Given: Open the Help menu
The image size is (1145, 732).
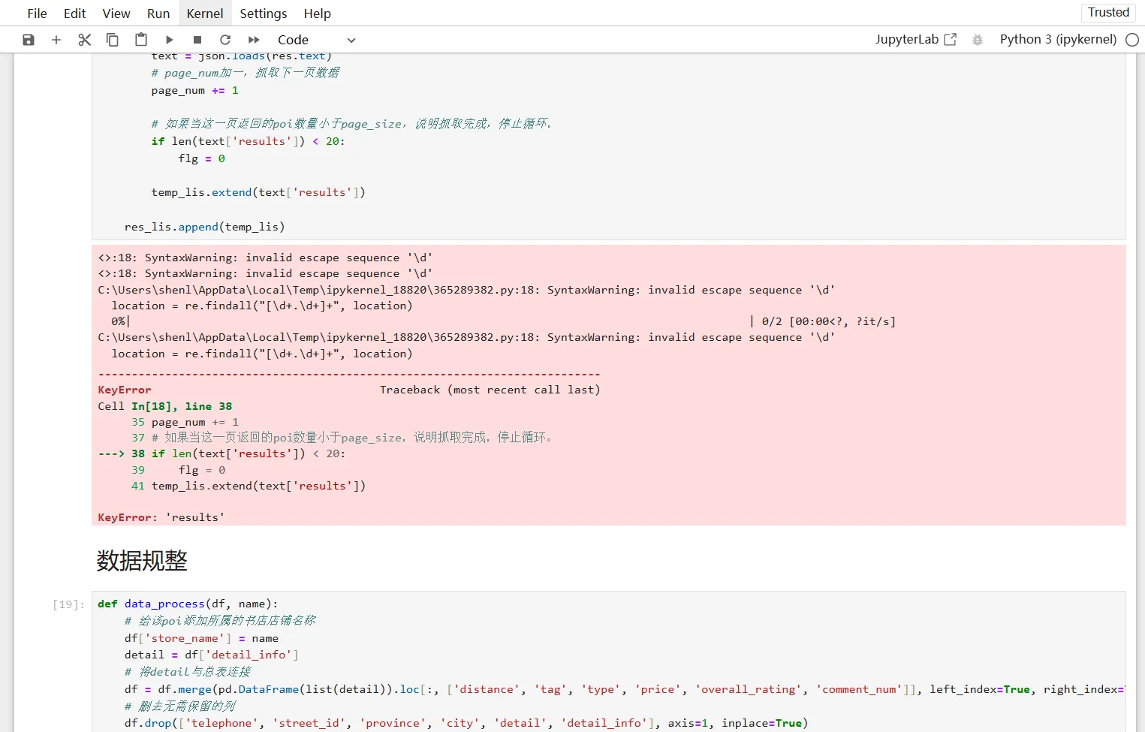Looking at the screenshot, I should click(x=318, y=14).
